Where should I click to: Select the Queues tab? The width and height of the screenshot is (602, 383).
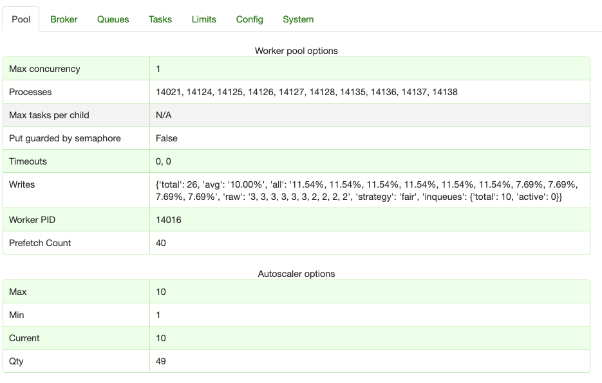113,19
